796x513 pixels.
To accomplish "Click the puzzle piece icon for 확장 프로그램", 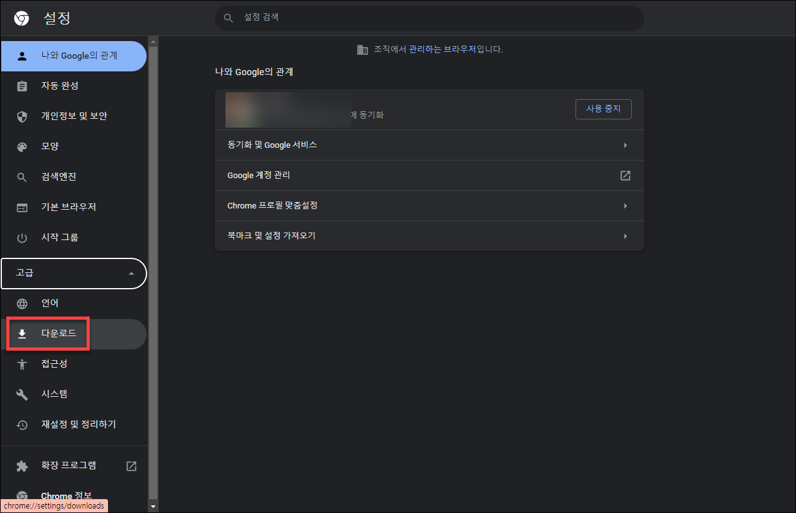I will pyautogui.click(x=22, y=466).
